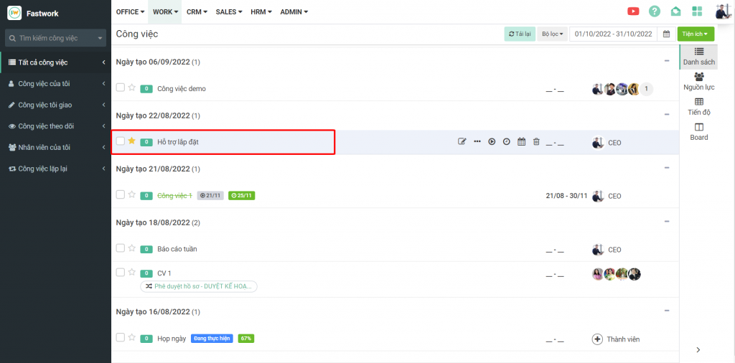The image size is (735, 363).
Task: Click the help question mark icon
Action: click(655, 11)
